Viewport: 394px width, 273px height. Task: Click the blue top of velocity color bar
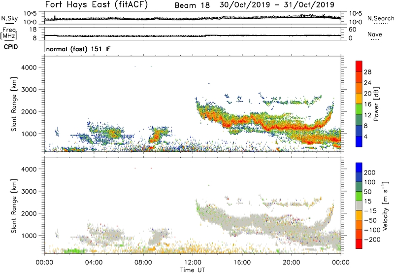(359, 168)
